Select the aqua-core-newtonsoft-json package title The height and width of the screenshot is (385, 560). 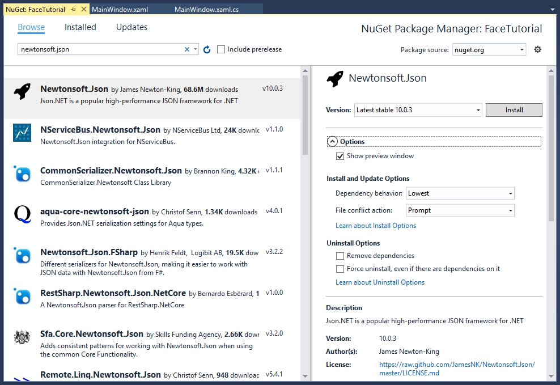point(94,211)
